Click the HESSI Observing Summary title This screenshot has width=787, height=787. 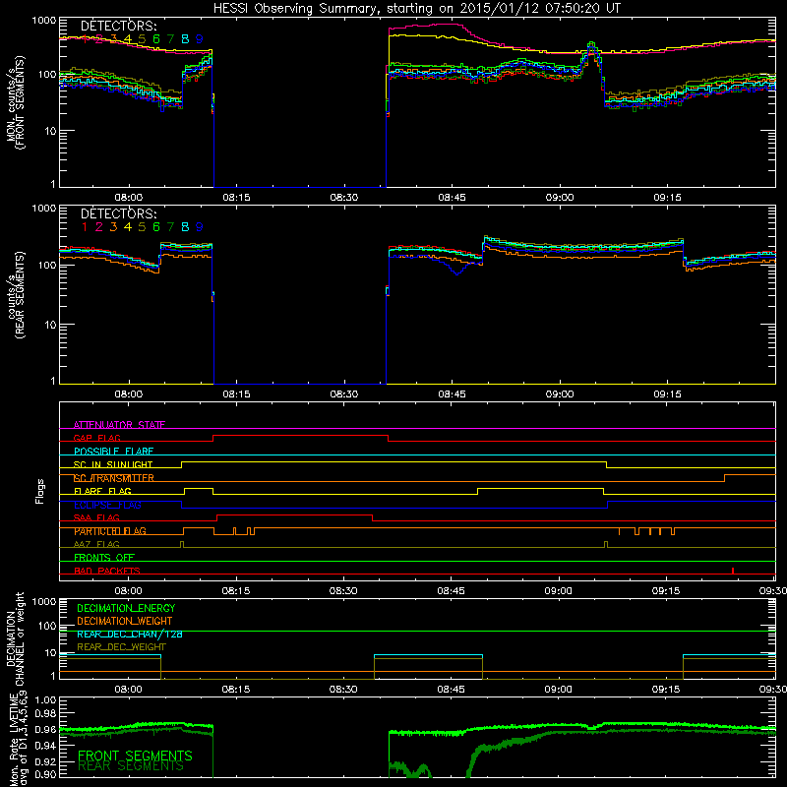pos(416,9)
